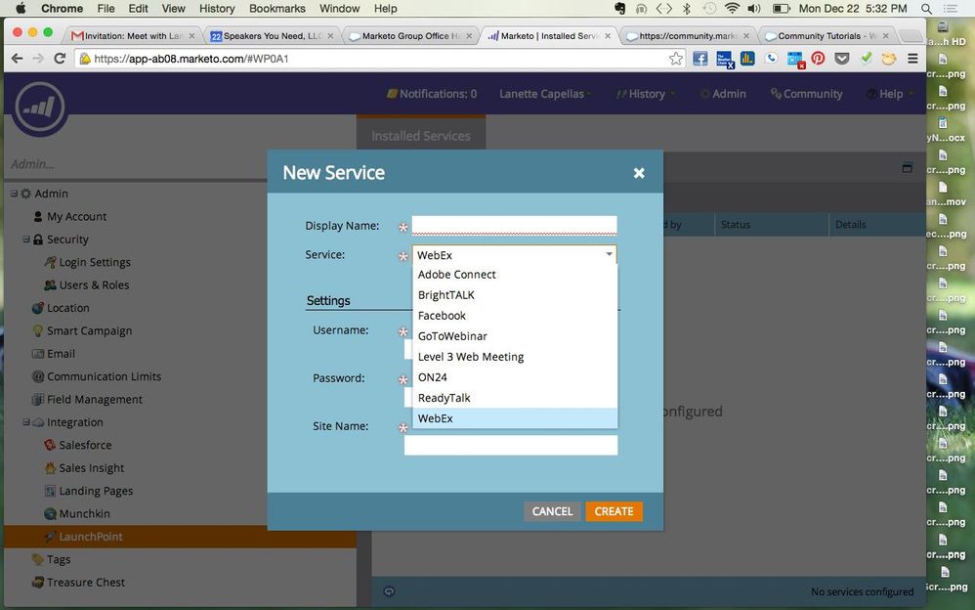Click the Munchkin icon in the tree
The image size is (975, 610).
click(50, 513)
